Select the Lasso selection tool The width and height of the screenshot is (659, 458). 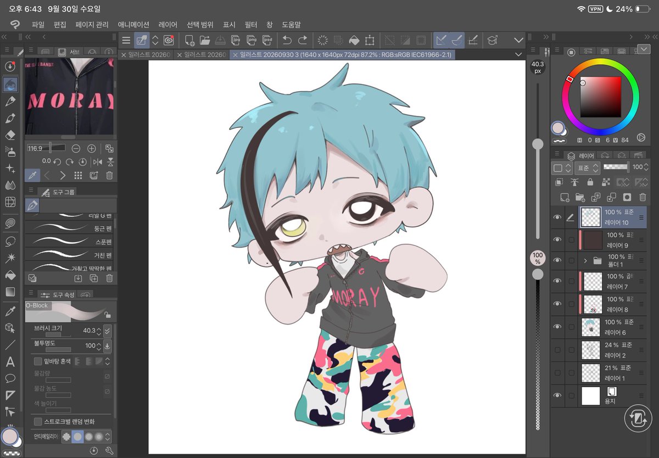pos(10,241)
